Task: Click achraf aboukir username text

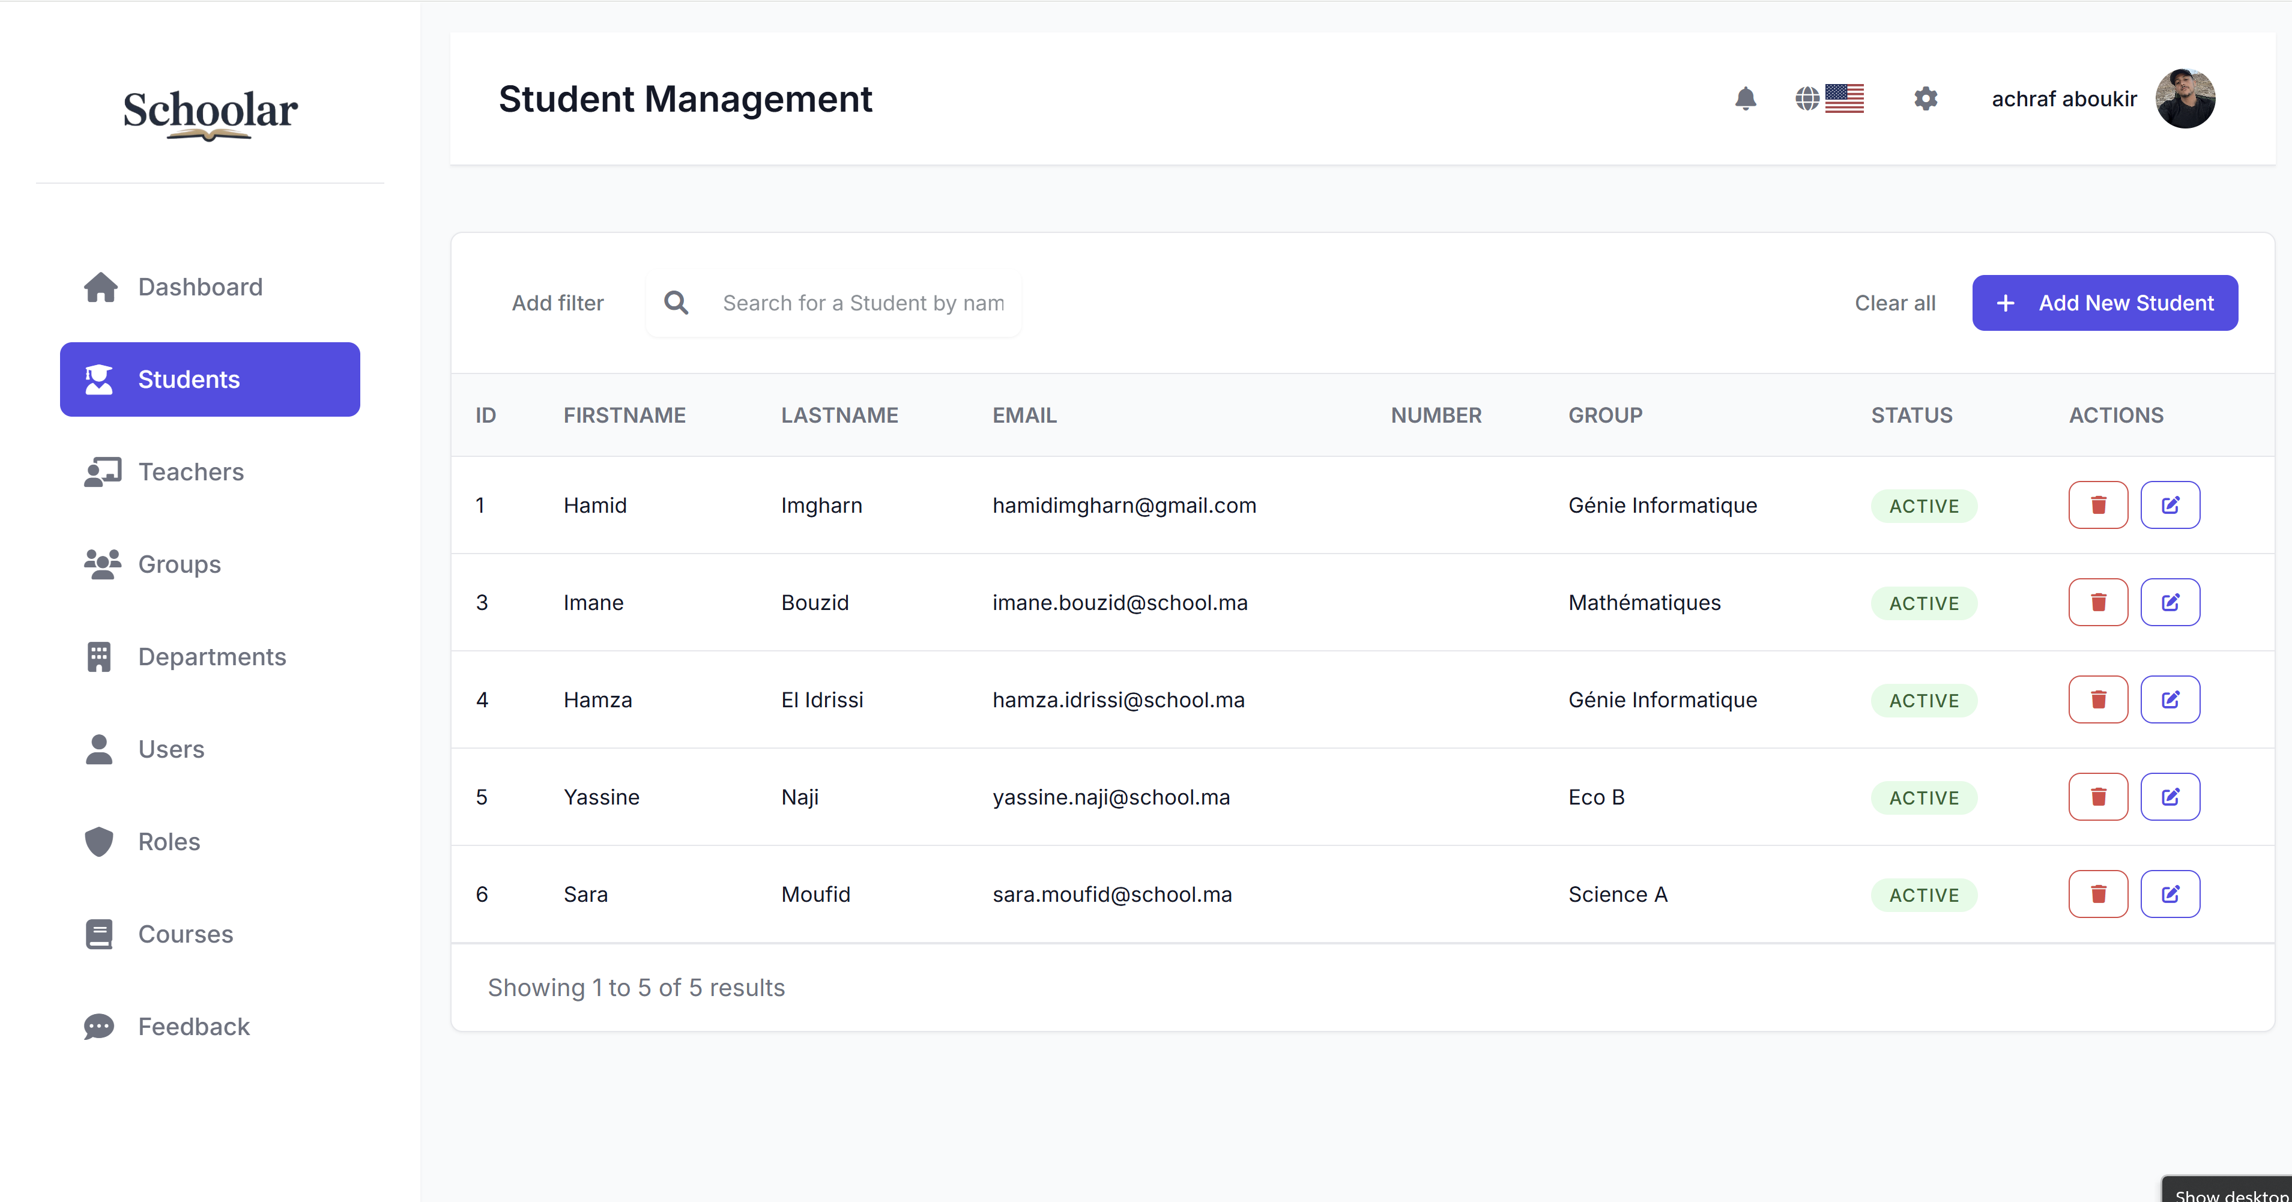Action: tap(2063, 98)
